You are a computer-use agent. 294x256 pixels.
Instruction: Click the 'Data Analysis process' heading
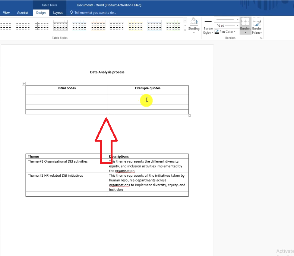point(107,72)
